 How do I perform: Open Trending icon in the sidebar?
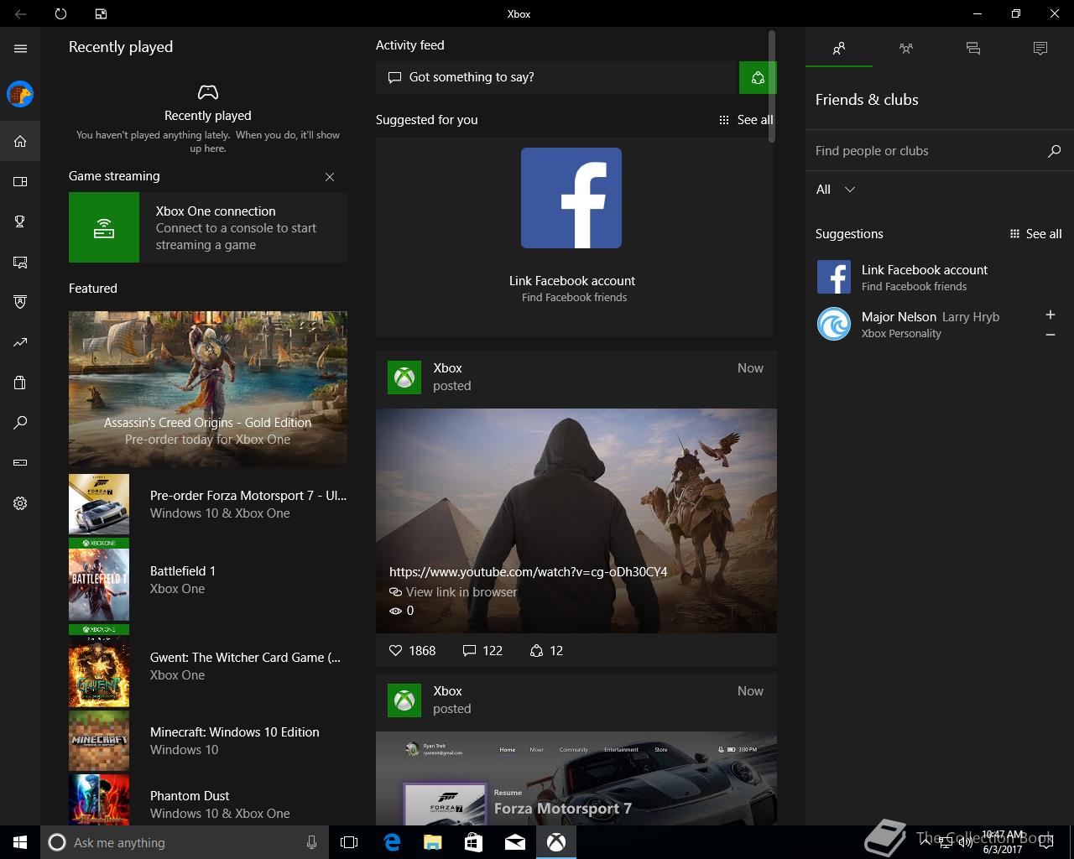pos(20,342)
